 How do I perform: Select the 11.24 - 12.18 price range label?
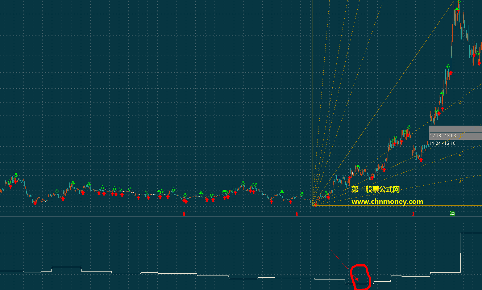[442, 143]
